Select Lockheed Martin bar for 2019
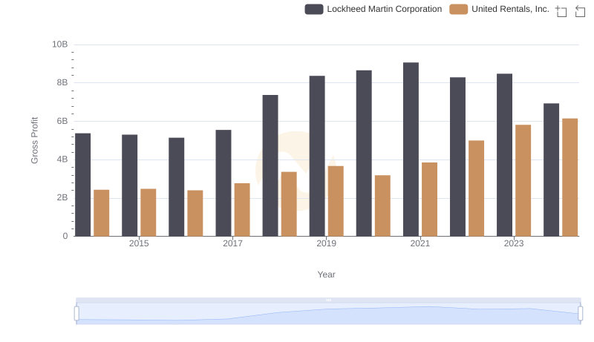 (317, 156)
